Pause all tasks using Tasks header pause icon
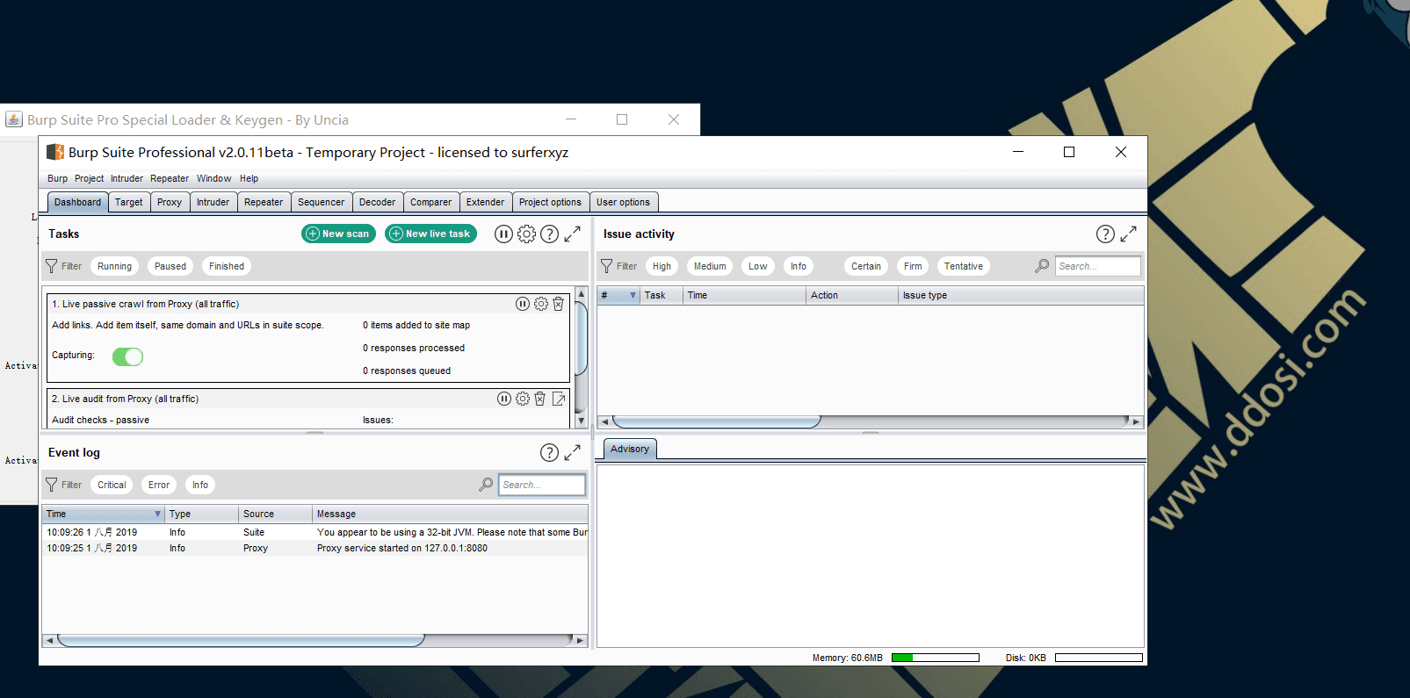Screen dimensions: 1410x698 point(503,234)
